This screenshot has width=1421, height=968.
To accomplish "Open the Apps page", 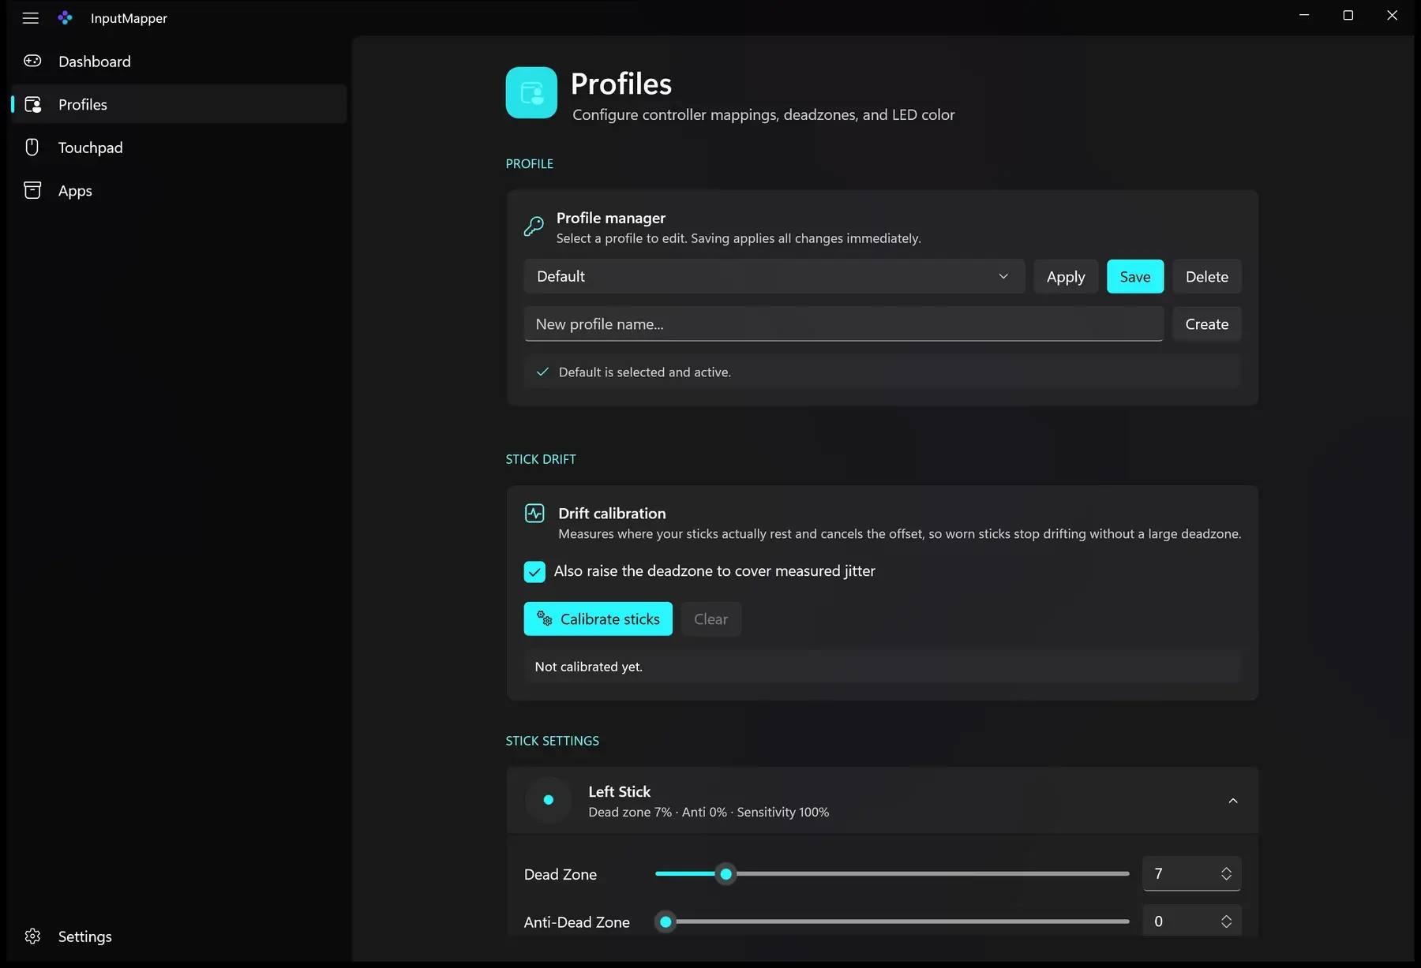I will [x=179, y=191].
